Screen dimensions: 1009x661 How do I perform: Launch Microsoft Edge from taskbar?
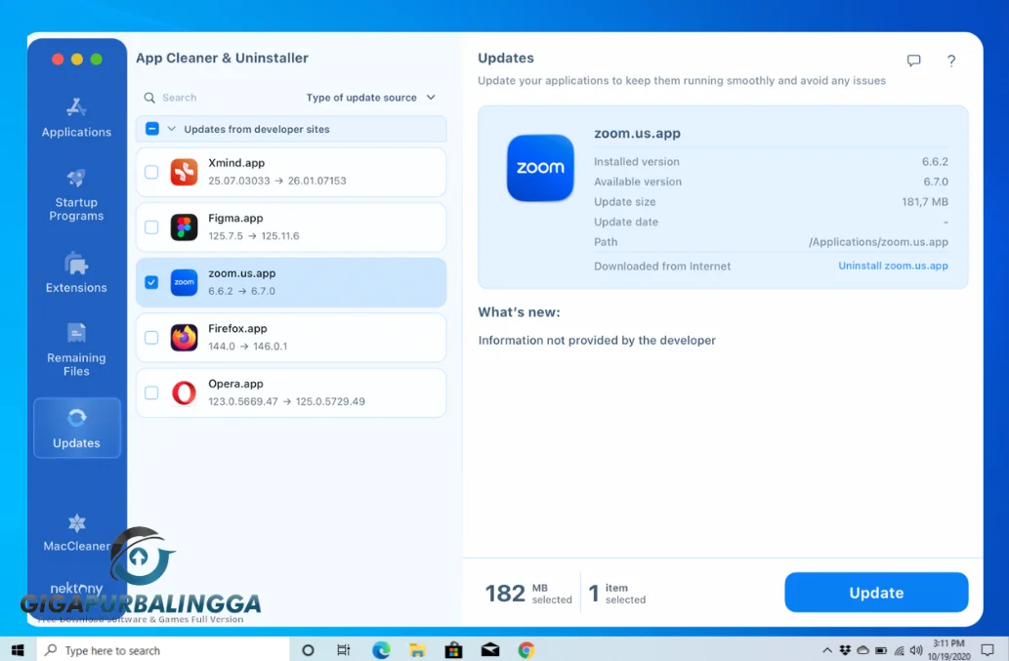point(381,650)
